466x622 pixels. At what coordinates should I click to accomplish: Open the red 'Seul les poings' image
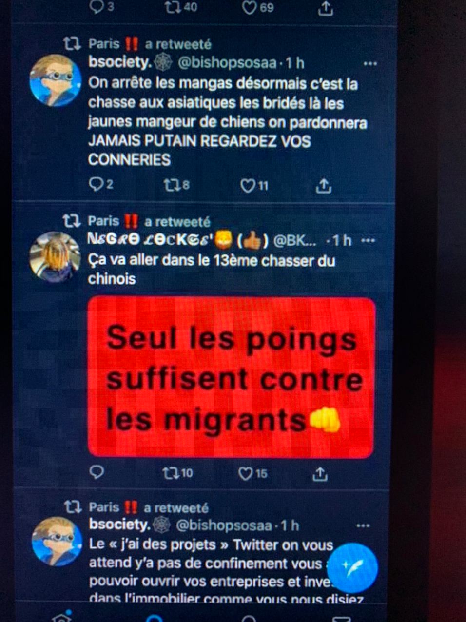[x=231, y=378]
